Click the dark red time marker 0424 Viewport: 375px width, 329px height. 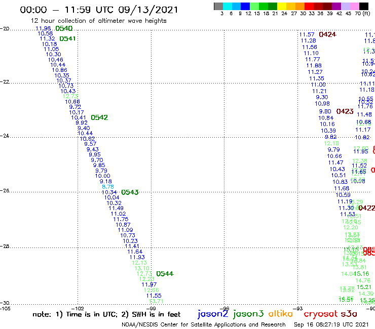point(328,34)
